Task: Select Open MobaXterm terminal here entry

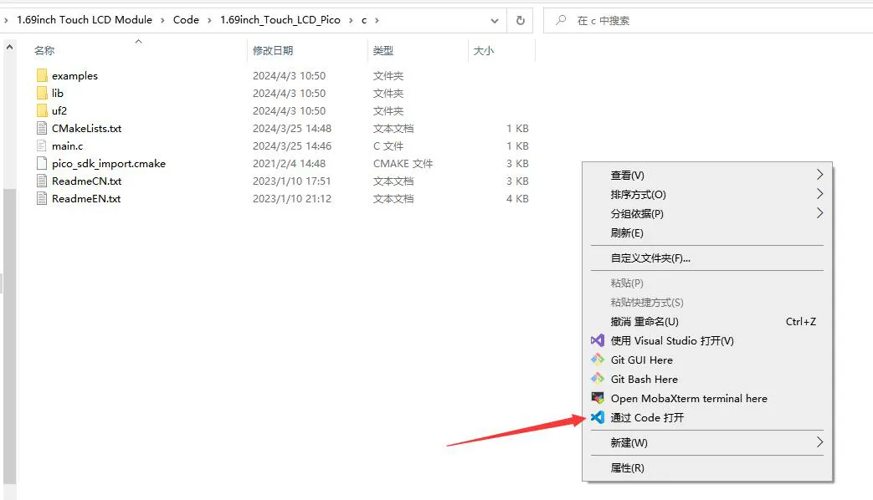Action: pyautogui.click(x=707, y=398)
